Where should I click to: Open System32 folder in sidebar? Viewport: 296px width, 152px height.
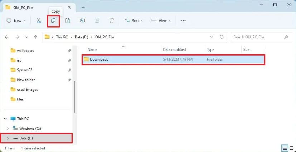click(x=25, y=70)
